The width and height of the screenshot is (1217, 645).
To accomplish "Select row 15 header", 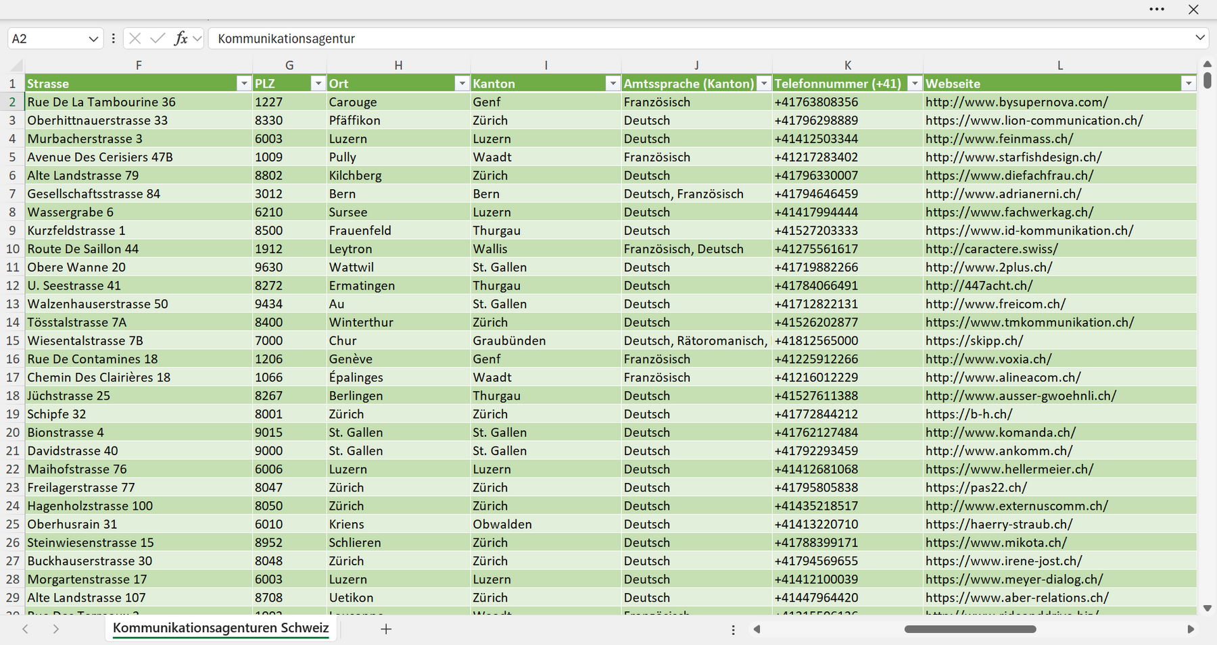I will click(x=13, y=340).
